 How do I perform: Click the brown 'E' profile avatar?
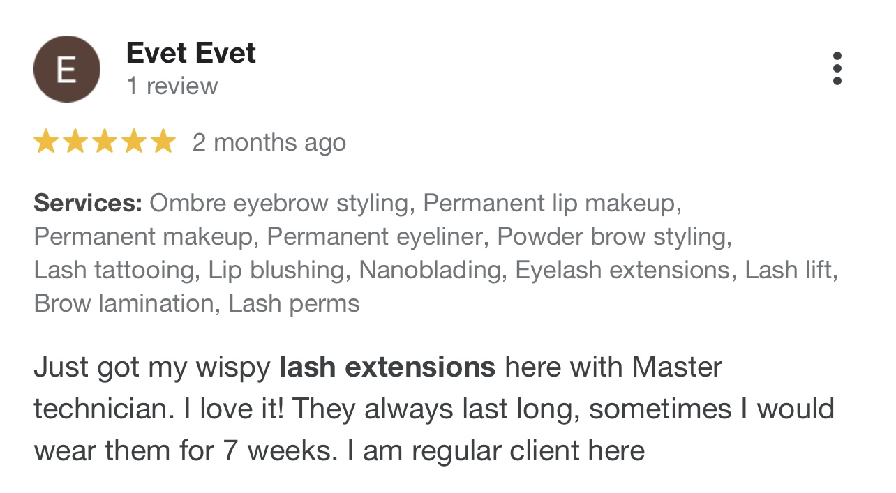67,70
